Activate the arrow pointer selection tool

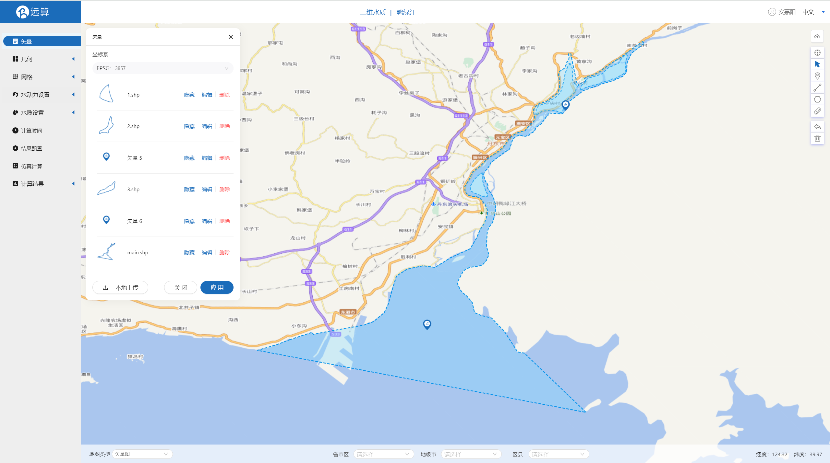pyautogui.click(x=817, y=64)
